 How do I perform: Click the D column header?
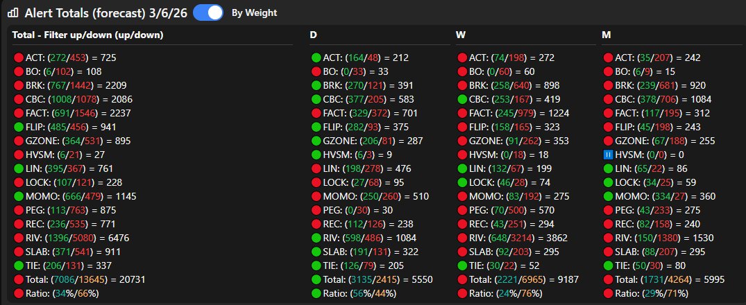[x=314, y=35]
